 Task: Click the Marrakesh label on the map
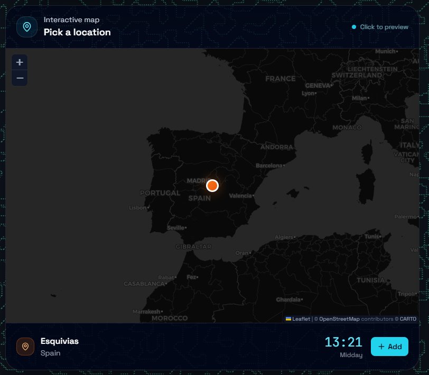147,311
